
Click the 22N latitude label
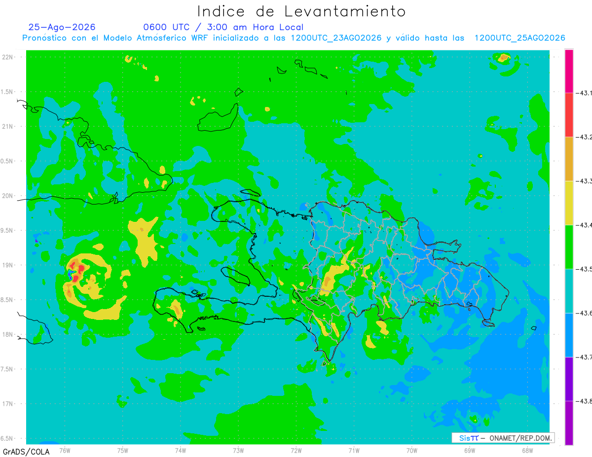pyautogui.click(x=8, y=57)
